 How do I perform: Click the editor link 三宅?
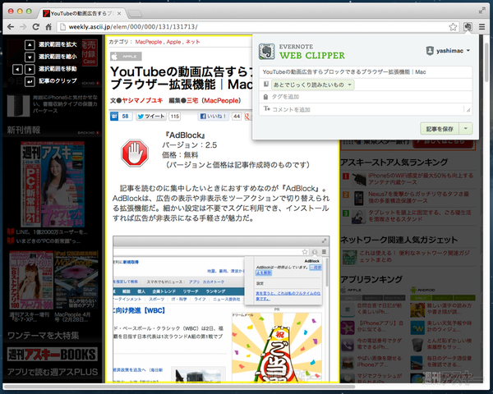(192, 100)
